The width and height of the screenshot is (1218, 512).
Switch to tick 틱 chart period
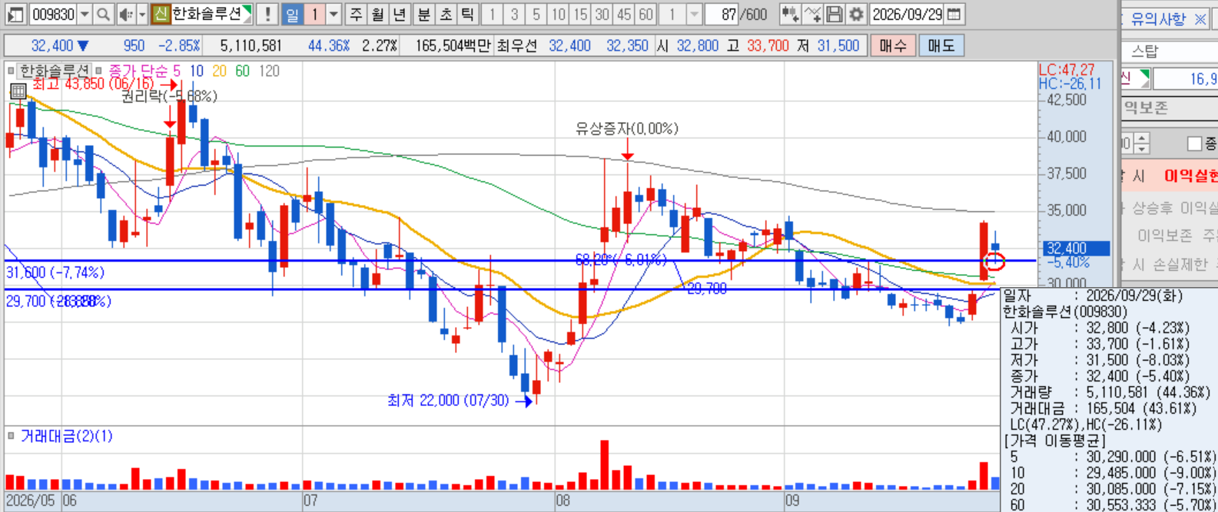pyautogui.click(x=467, y=14)
